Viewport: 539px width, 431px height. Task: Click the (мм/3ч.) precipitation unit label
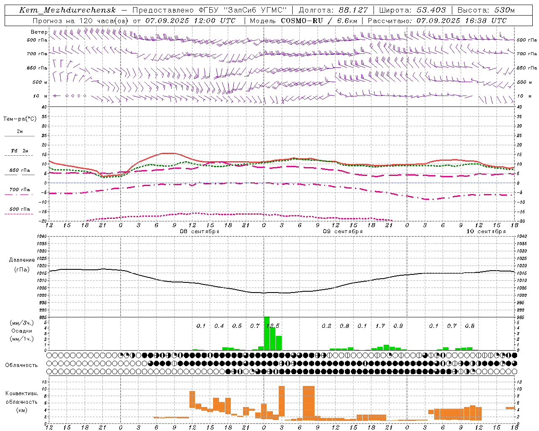click(x=22, y=323)
